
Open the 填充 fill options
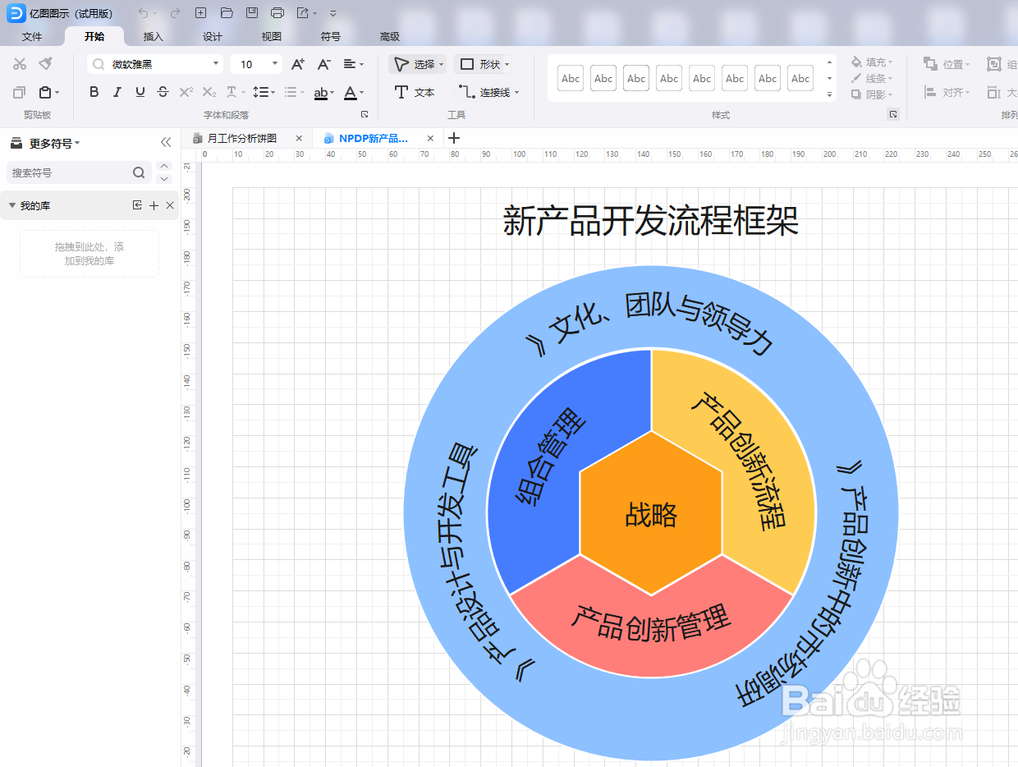coord(872,61)
